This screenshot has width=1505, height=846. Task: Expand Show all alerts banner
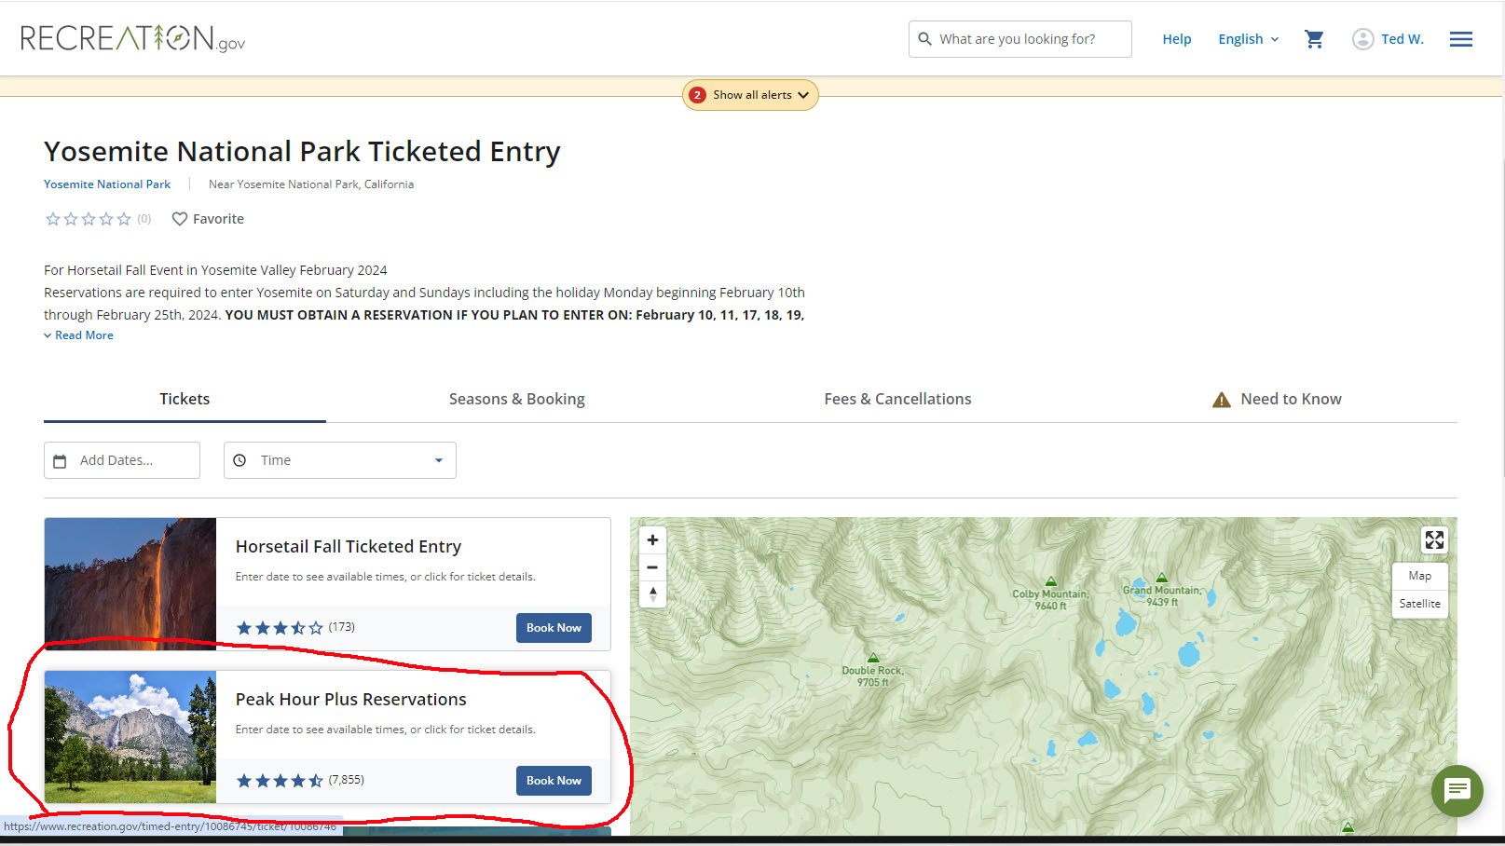pyautogui.click(x=750, y=95)
